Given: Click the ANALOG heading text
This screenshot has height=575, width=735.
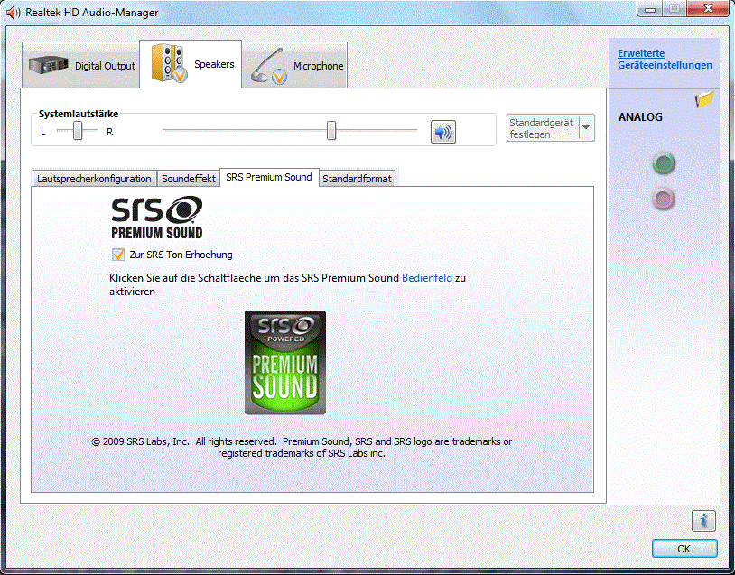Looking at the screenshot, I should click(640, 117).
